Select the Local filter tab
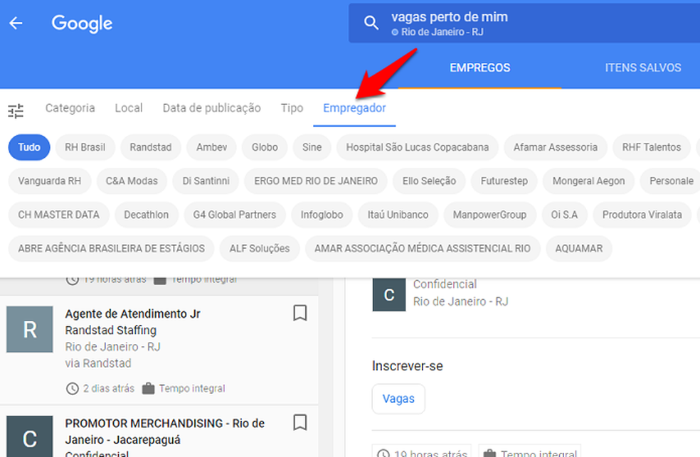The height and width of the screenshot is (457, 700). click(x=129, y=108)
